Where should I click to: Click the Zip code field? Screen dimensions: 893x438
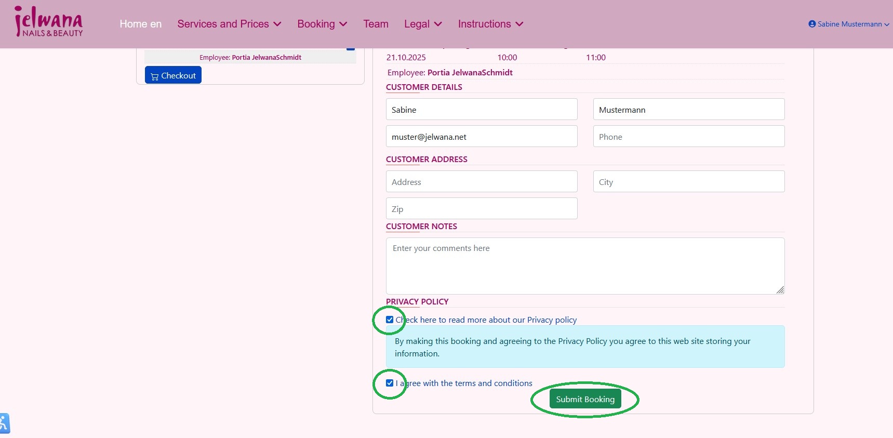click(481, 209)
